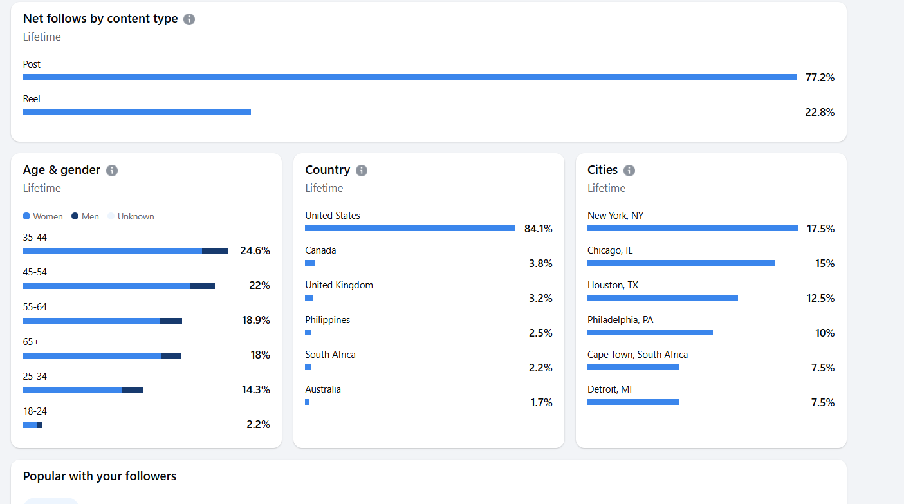Toggle the Men legend item
Screen dimensions: 904x504
pos(85,217)
